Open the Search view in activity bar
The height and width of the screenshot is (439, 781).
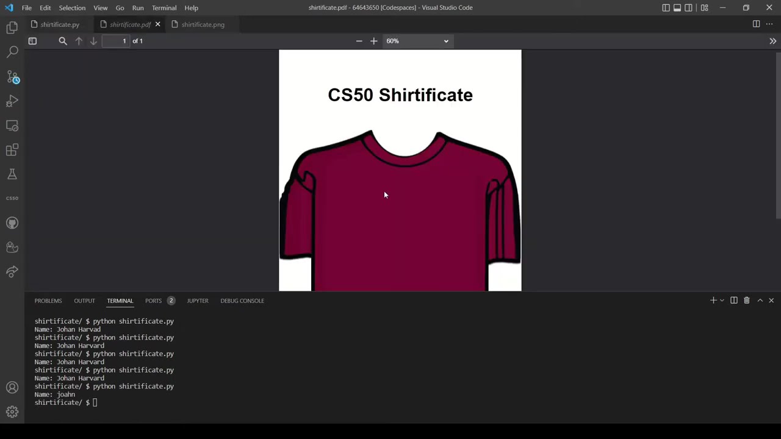click(12, 52)
